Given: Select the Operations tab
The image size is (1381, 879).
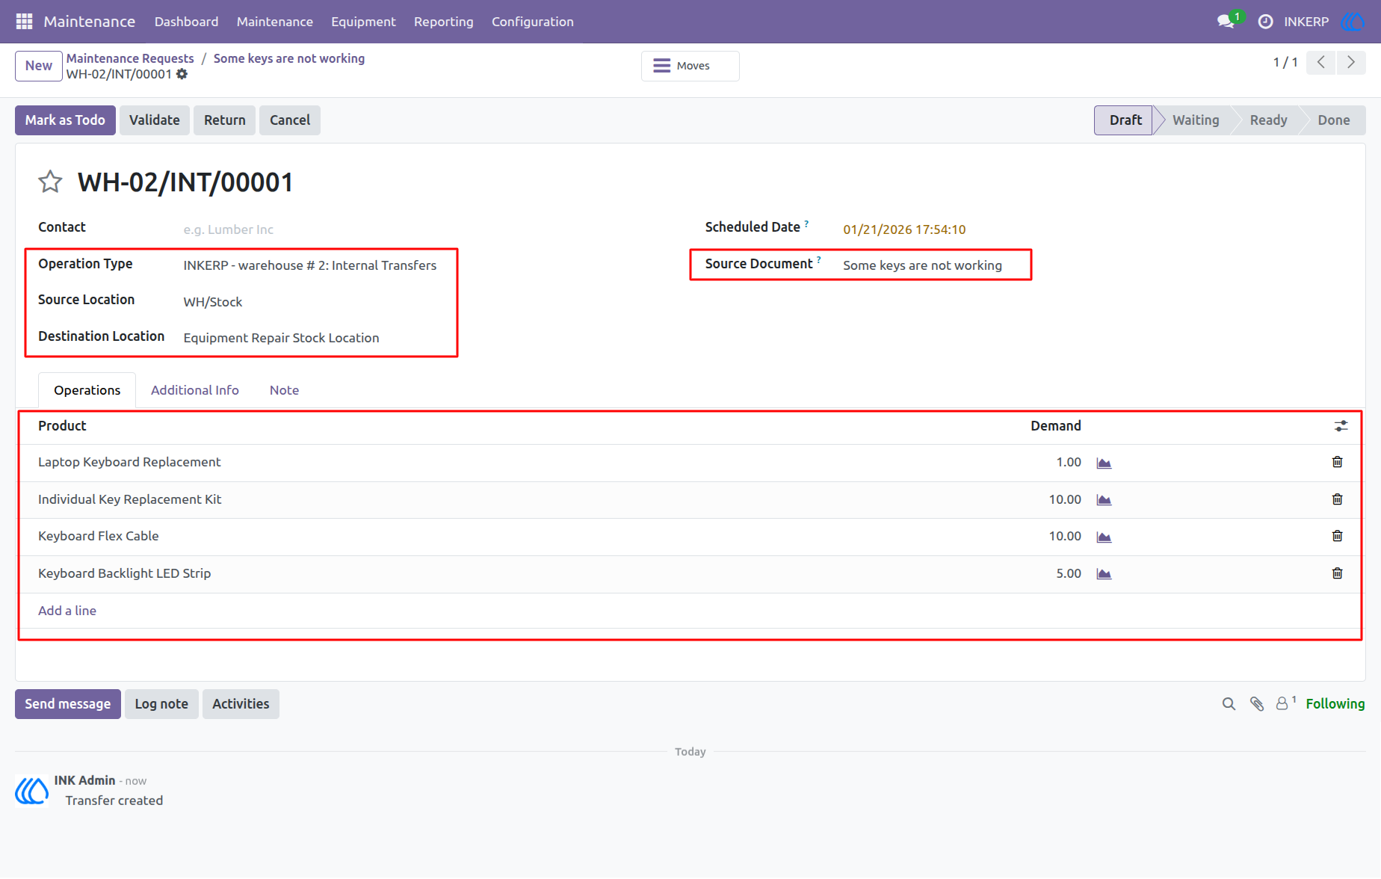Looking at the screenshot, I should tap(87, 390).
